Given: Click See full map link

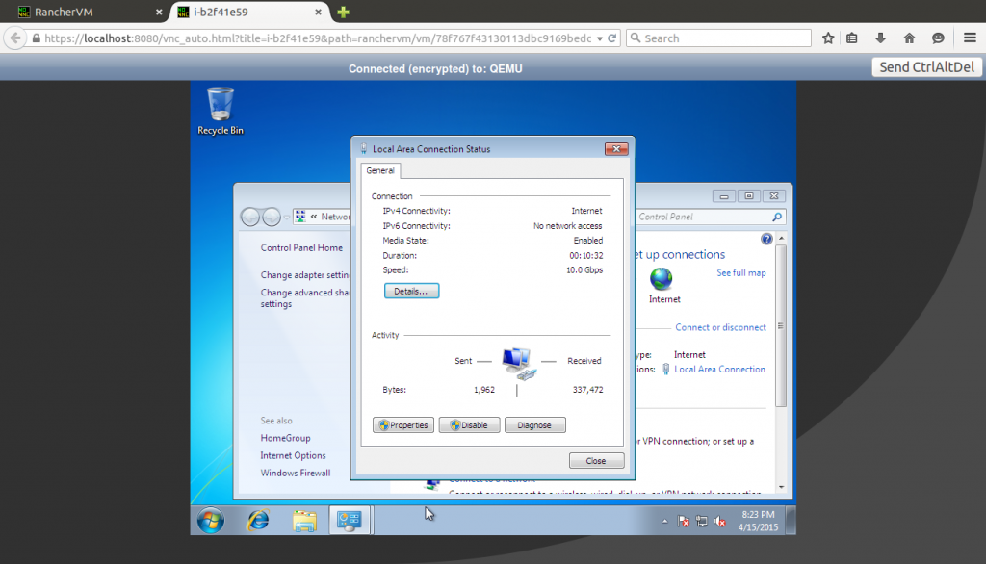Looking at the screenshot, I should coord(741,273).
